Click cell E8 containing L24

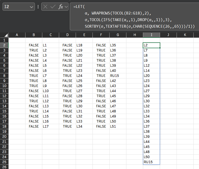(84, 76)
